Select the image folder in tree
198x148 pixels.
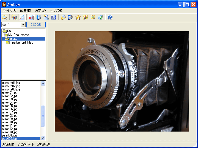click(23, 39)
